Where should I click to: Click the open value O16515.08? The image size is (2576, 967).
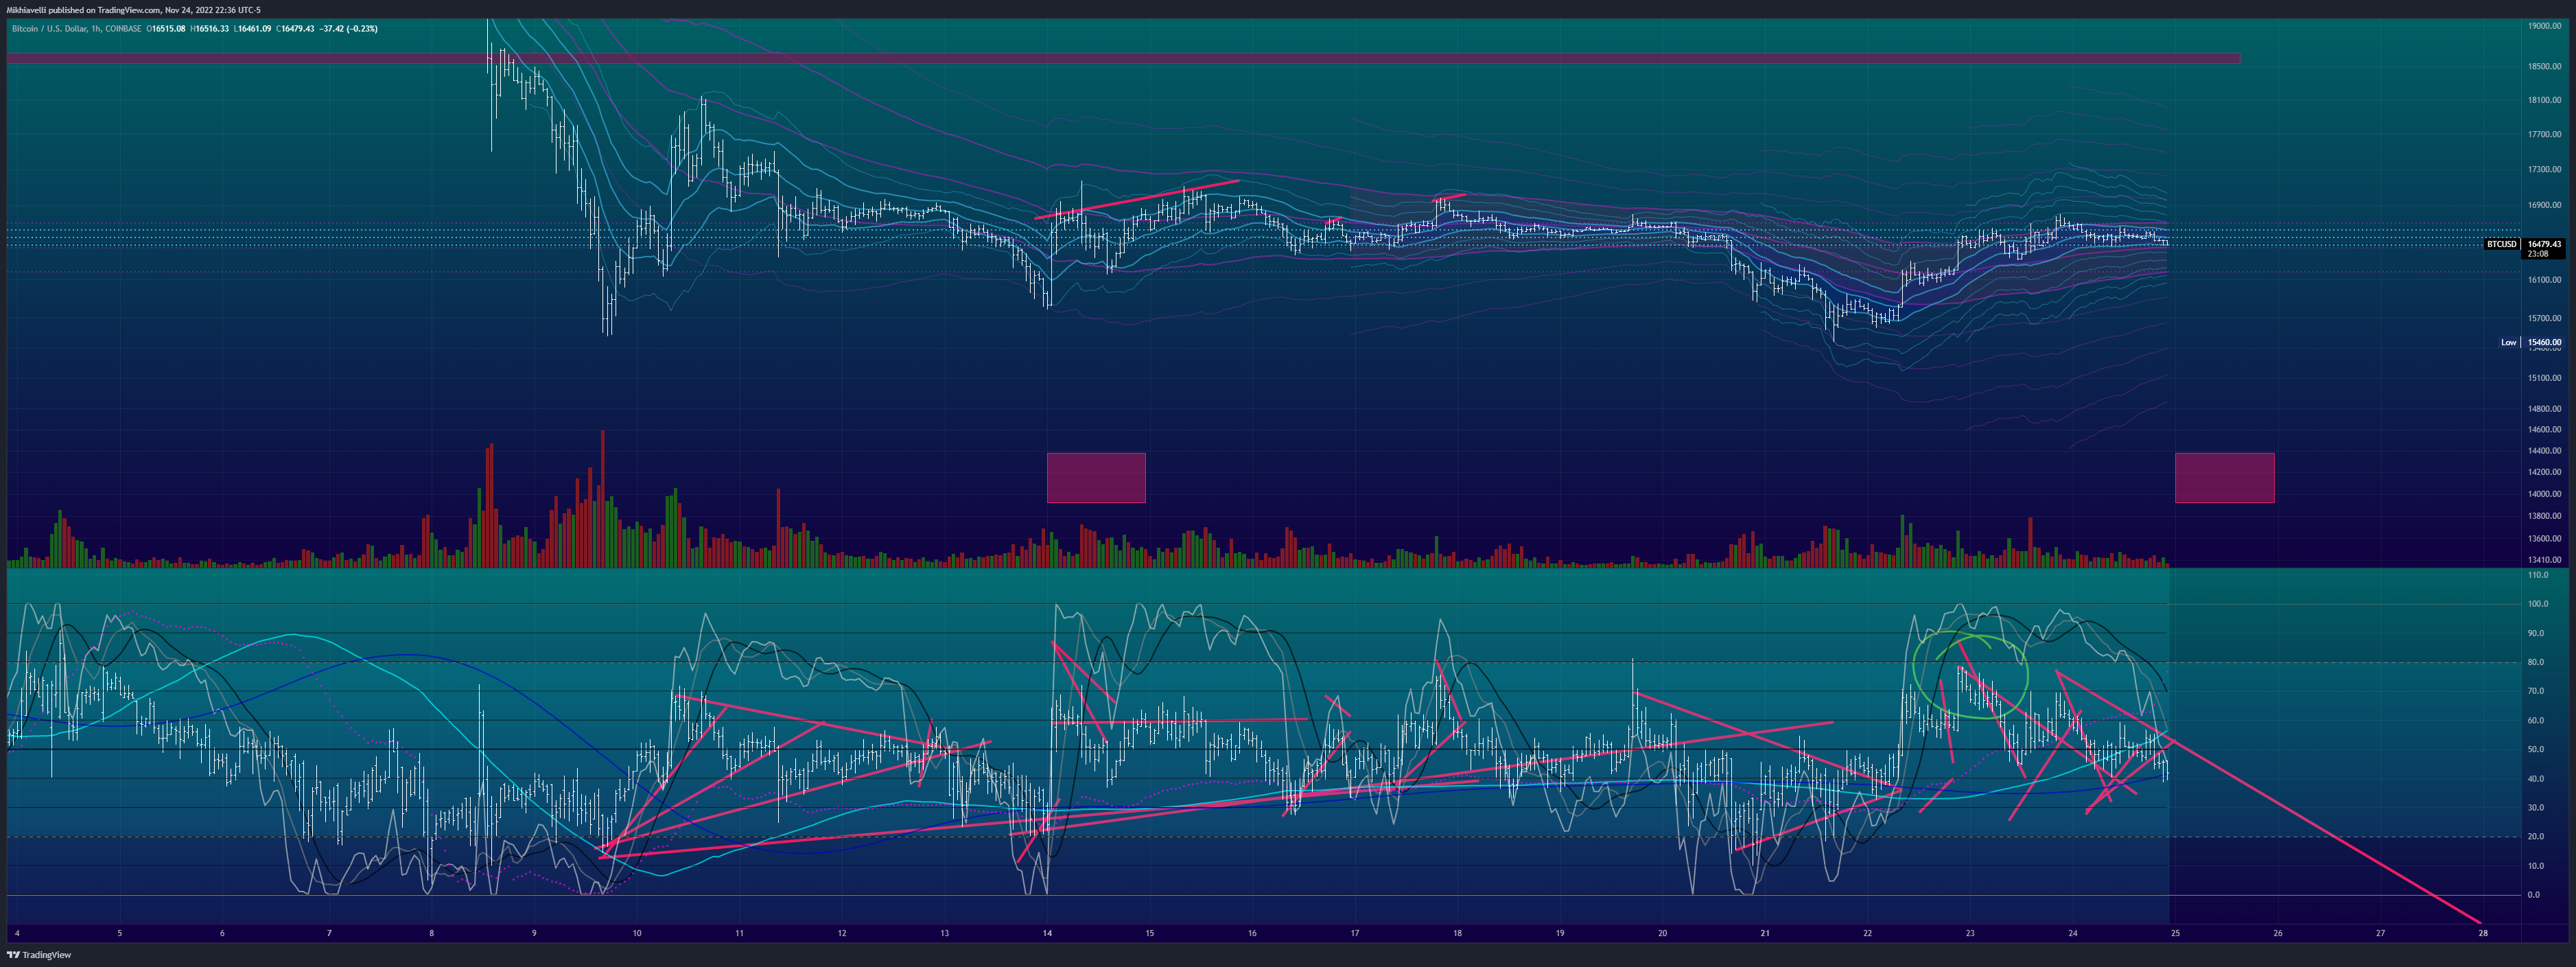point(166,29)
